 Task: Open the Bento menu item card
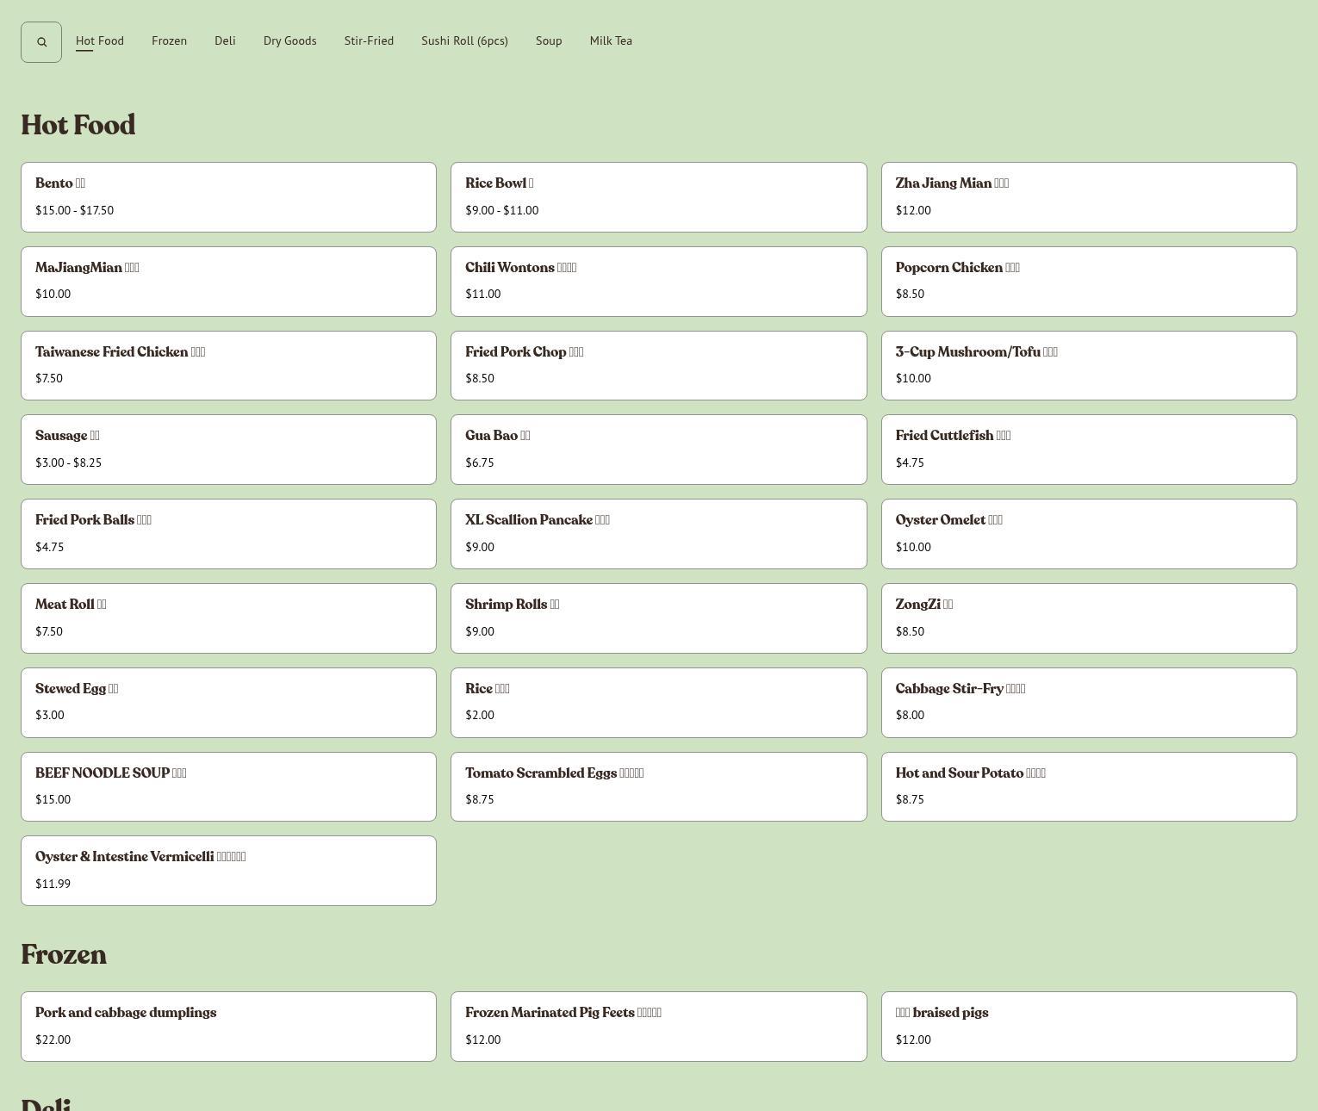(x=228, y=197)
